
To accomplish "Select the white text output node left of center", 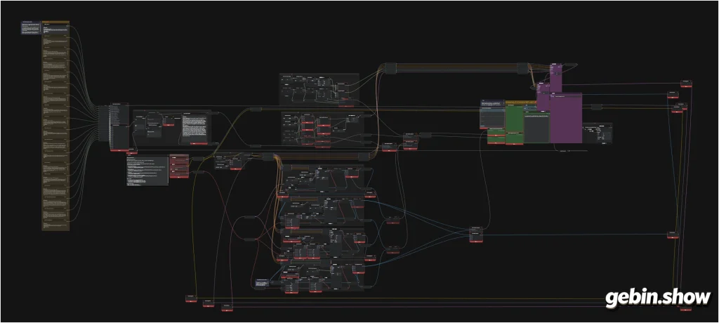I will (194, 126).
